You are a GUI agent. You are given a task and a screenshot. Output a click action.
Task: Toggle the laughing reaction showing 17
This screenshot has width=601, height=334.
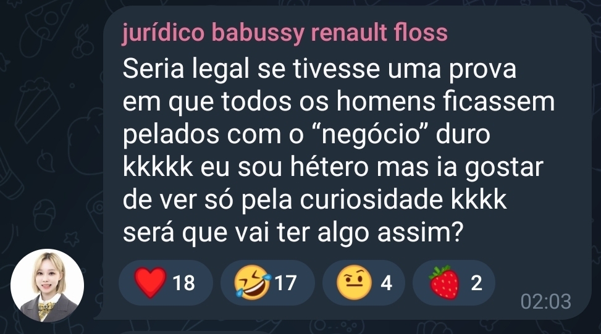tap(267, 283)
